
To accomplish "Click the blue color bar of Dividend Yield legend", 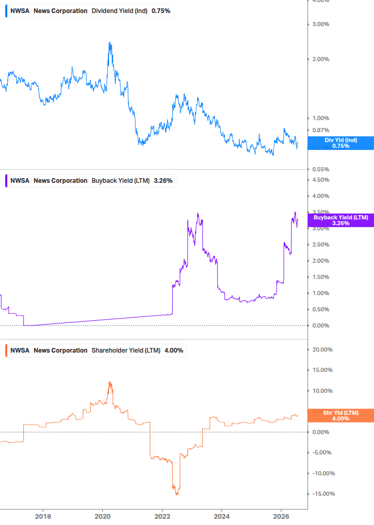I will [x=6, y=11].
